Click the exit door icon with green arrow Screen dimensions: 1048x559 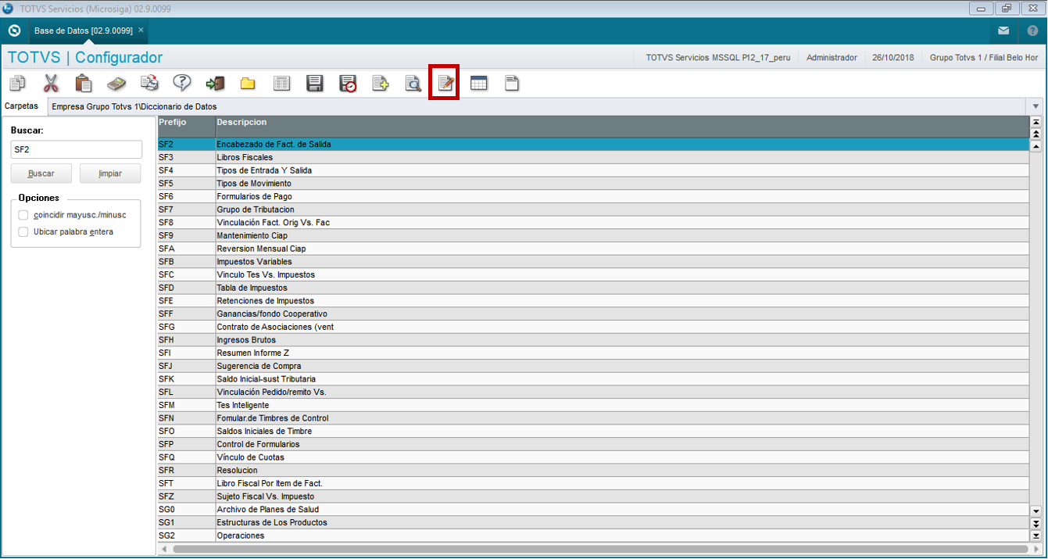(215, 83)
